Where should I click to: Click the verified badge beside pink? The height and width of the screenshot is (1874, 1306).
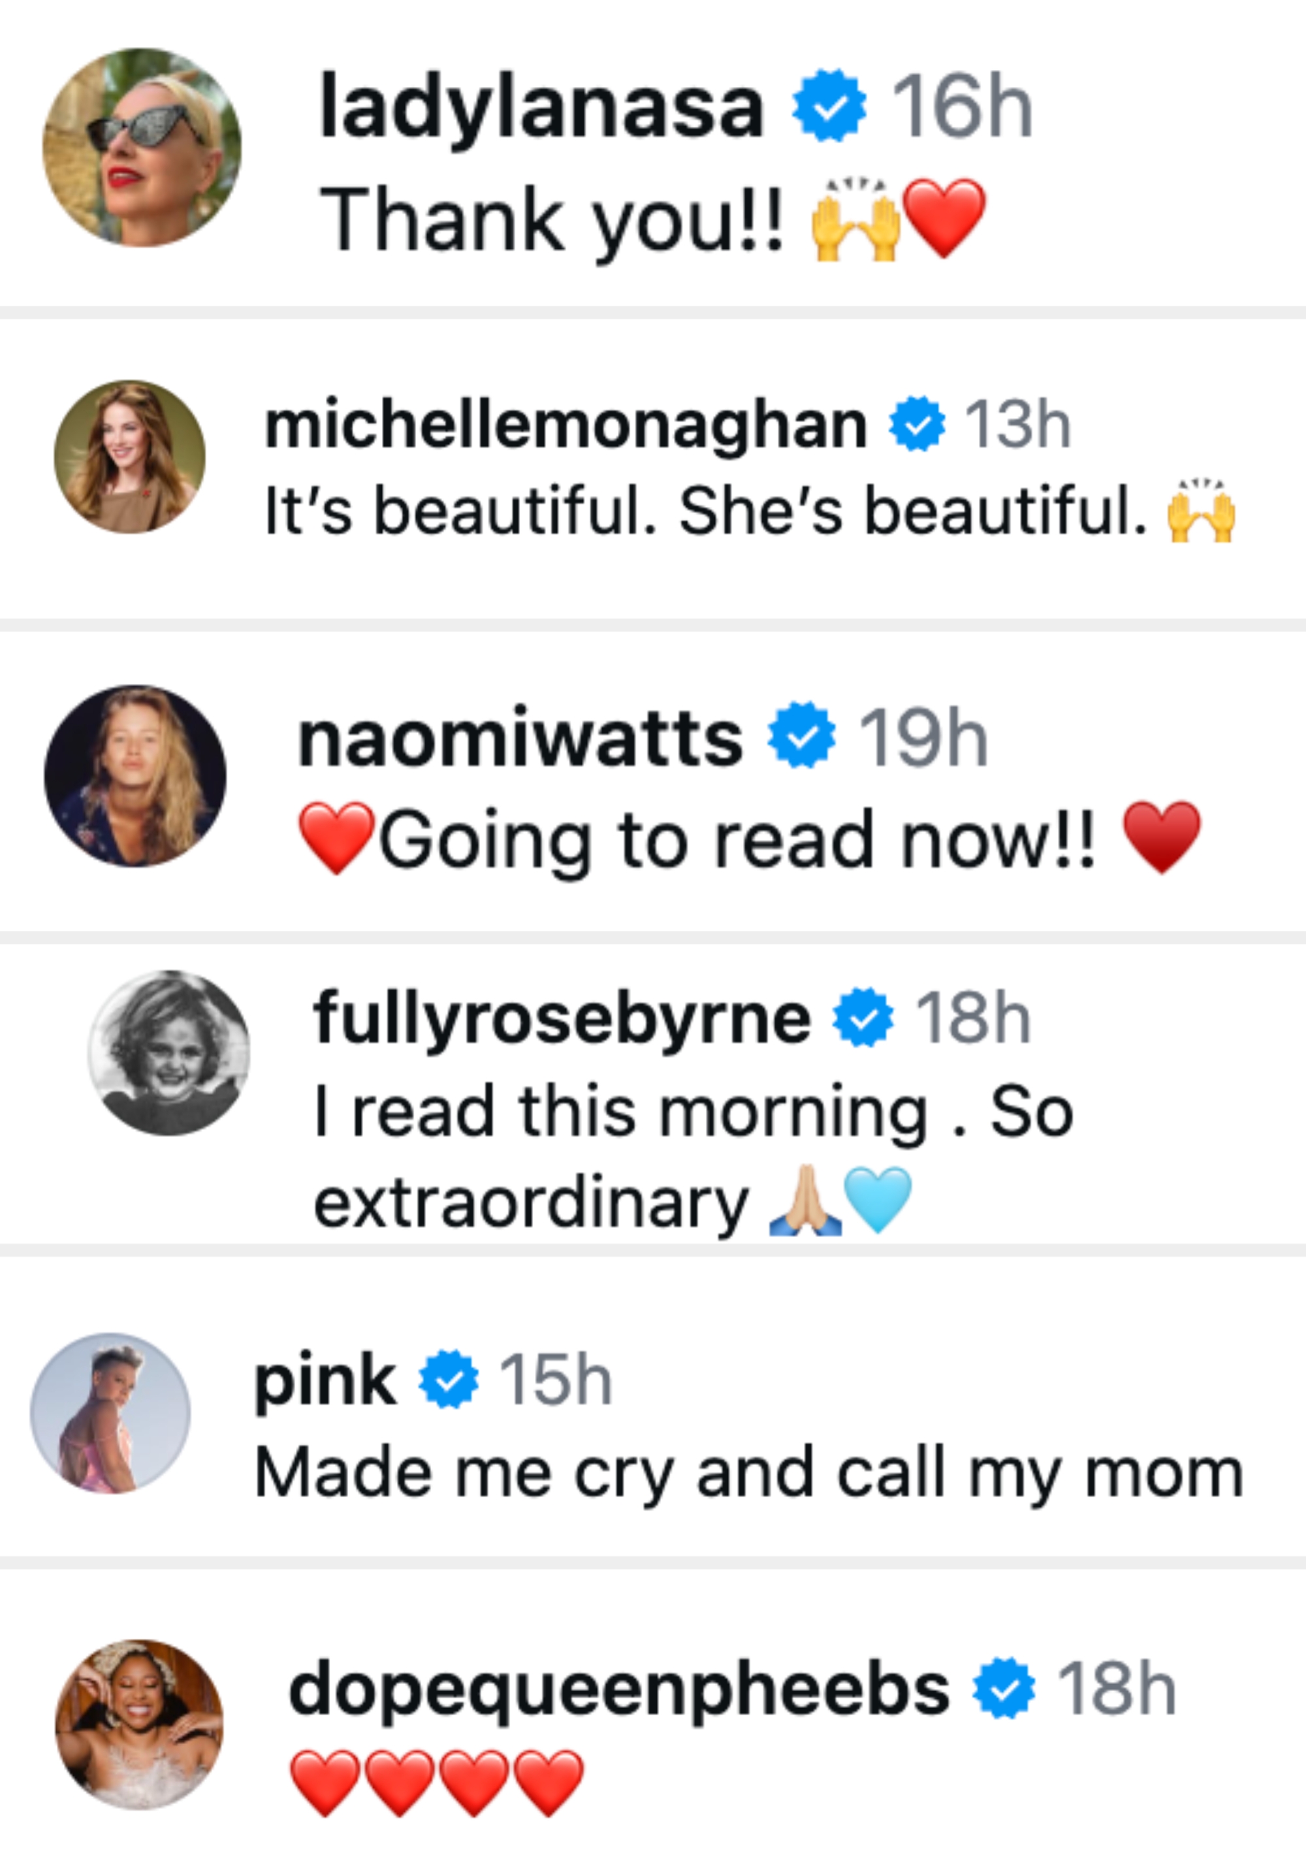click(448, 1380)
